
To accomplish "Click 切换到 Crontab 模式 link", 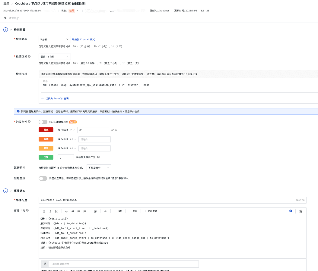I will coord(83,39).
